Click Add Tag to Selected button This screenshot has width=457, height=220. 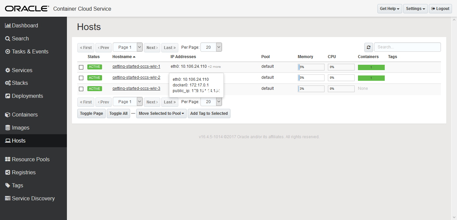209,114
